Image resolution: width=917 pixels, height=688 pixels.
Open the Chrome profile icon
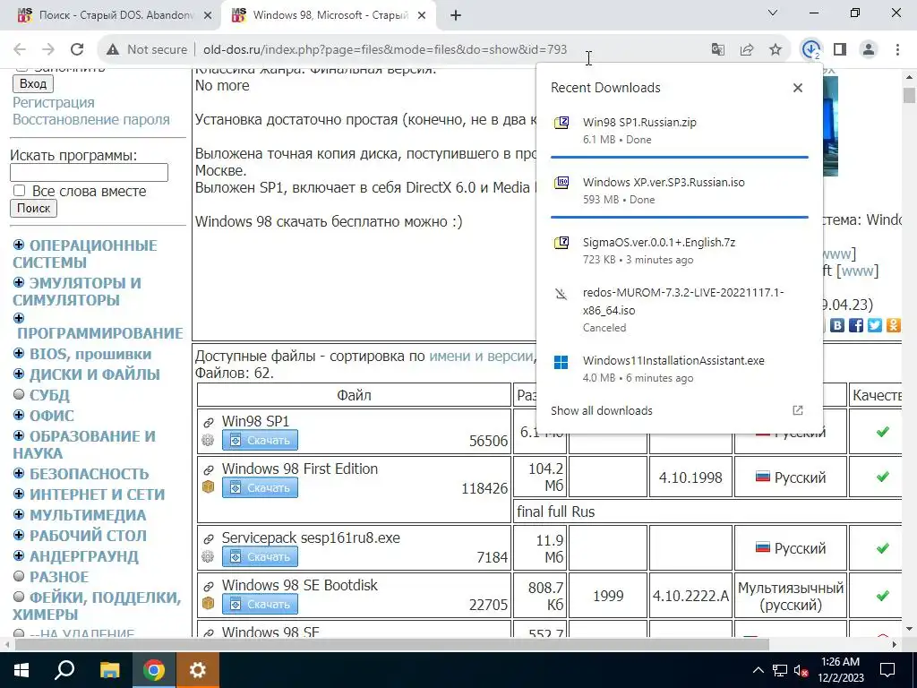869,50
